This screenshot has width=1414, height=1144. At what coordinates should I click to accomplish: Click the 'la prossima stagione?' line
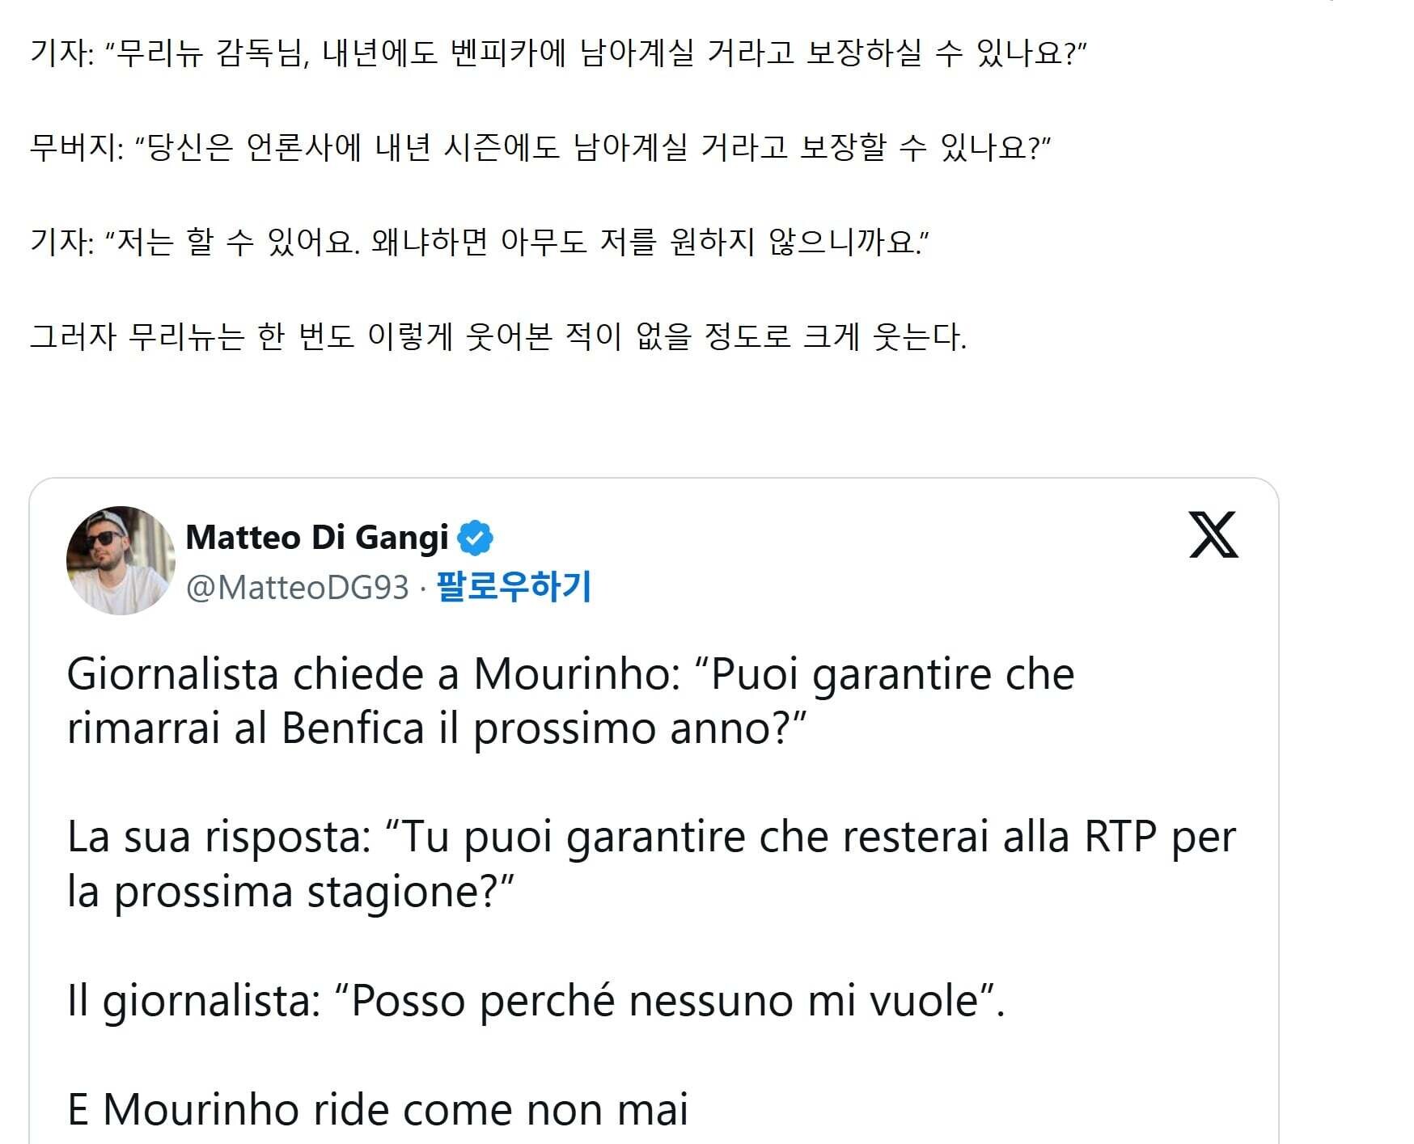291,893
